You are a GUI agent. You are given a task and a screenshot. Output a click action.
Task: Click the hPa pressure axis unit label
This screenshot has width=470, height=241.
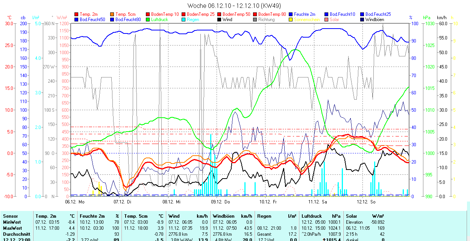(x=426, y=18)
